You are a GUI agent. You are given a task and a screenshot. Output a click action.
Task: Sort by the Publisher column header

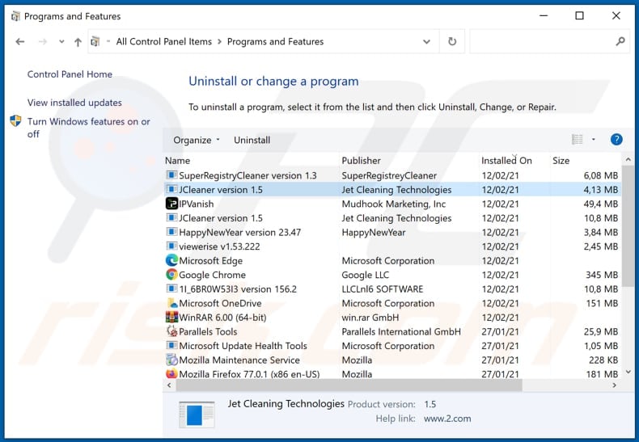(408, 160)
